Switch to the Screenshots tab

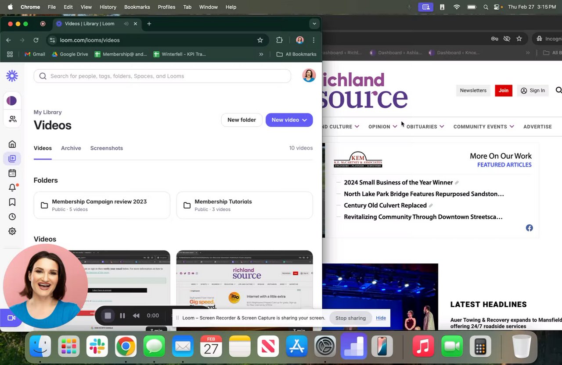coord(107,148)
